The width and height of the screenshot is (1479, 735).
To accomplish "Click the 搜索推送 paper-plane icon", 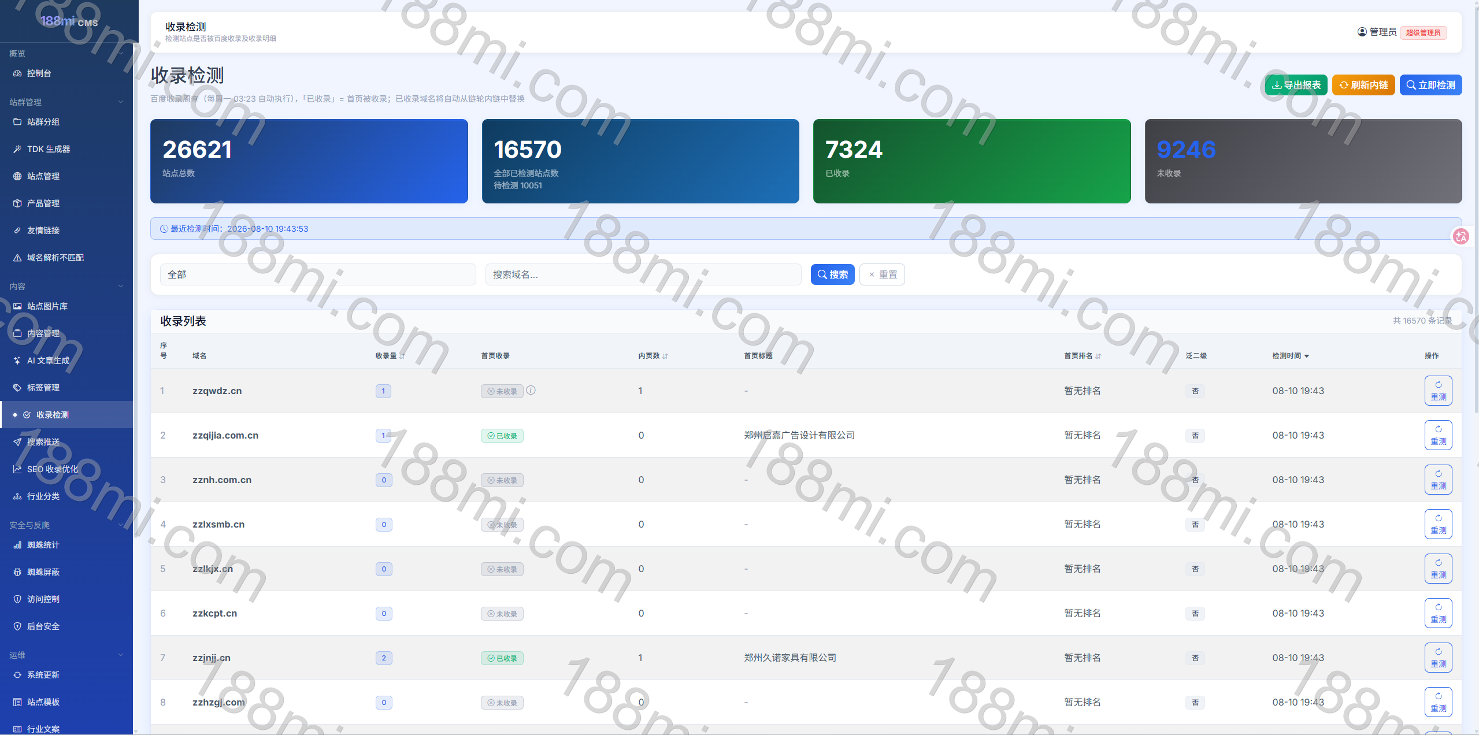I will click(x=17, y=442).
